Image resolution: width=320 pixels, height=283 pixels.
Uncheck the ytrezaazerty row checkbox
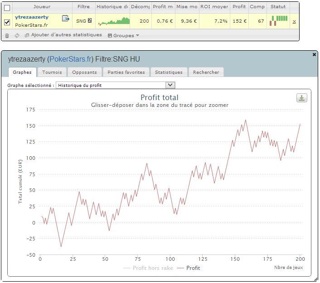(7, 22)
